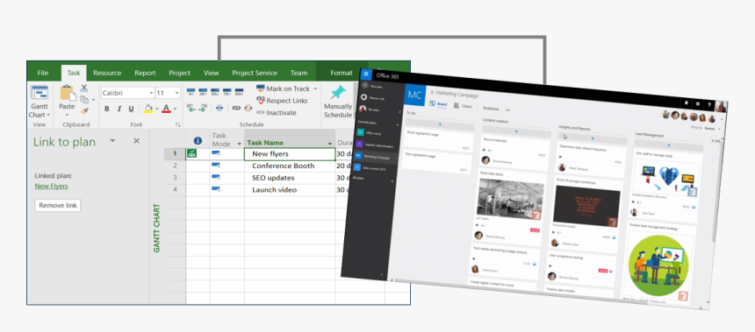Expand the Paste options arrow
The height and width of the screenshot is (332, 755).
tap(67, 115)
